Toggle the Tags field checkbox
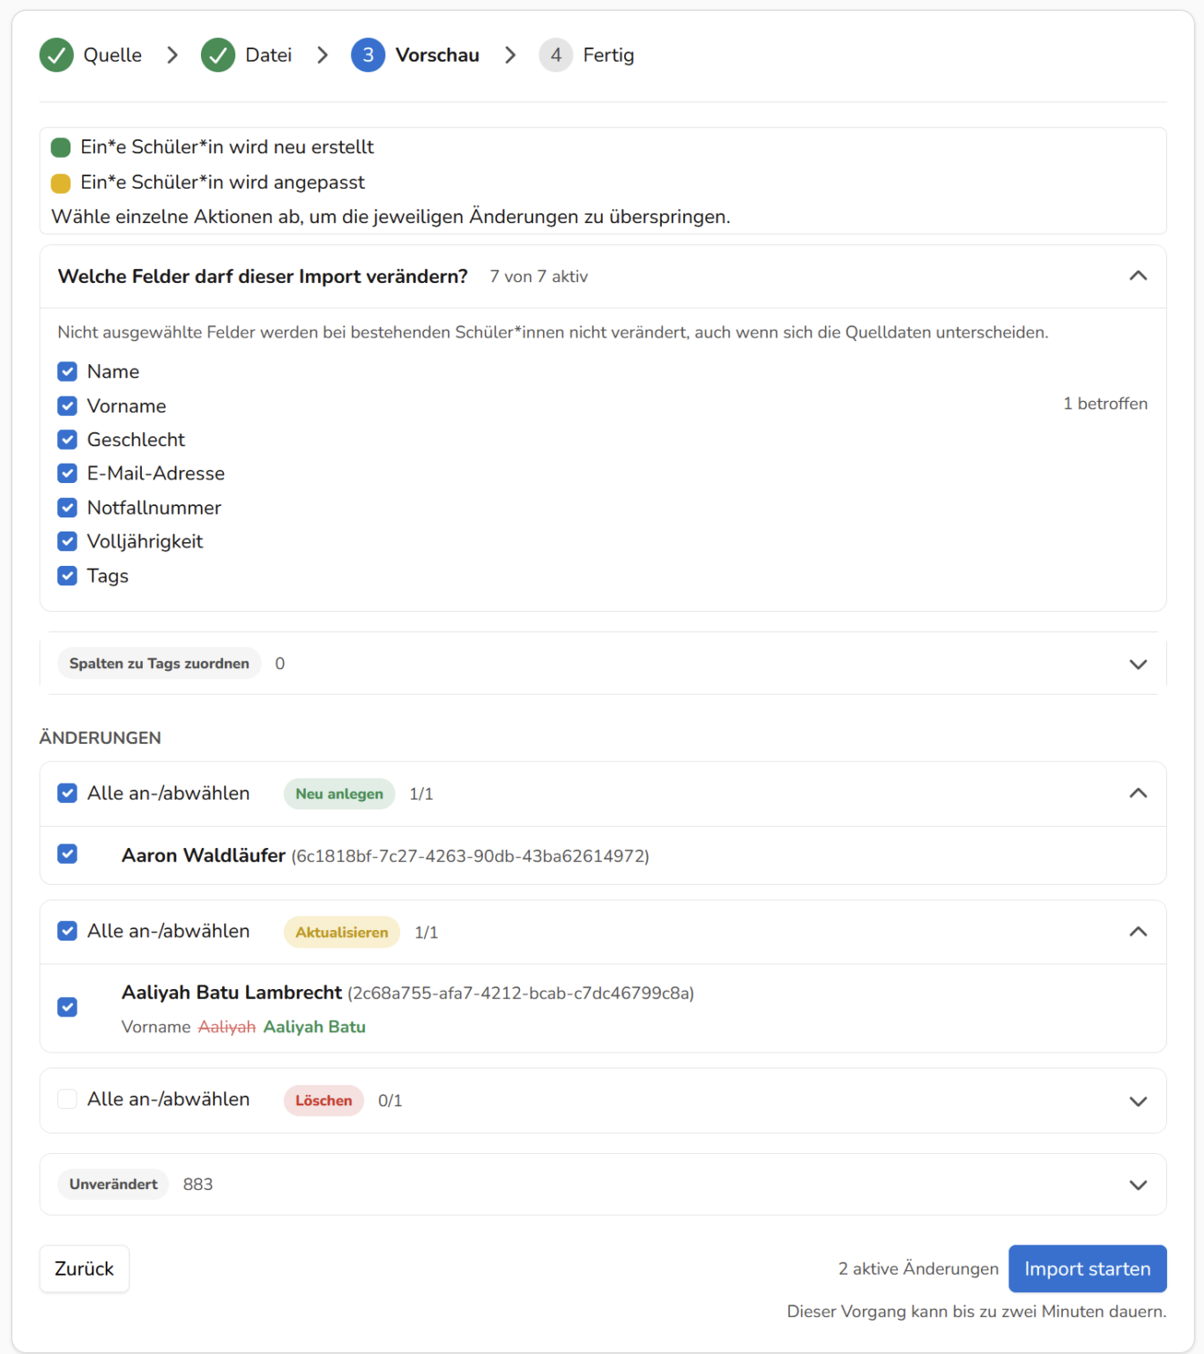 click(67, 576)
